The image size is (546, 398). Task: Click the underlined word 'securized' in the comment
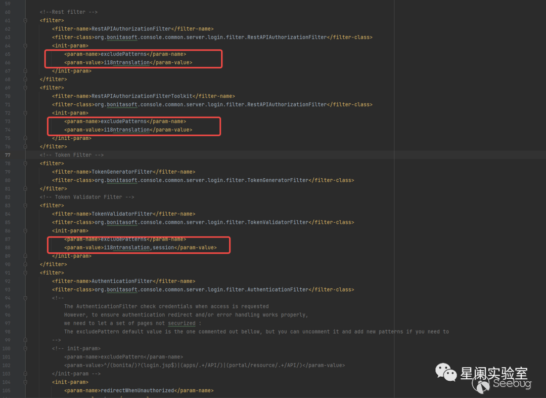181,323
